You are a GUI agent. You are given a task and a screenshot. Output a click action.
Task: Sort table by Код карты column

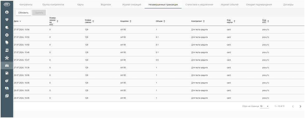pyautogui.click(x=231, y=21)
